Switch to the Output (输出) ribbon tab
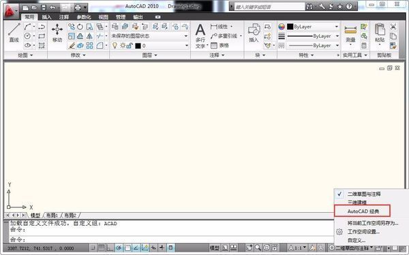 pos(138,17)
